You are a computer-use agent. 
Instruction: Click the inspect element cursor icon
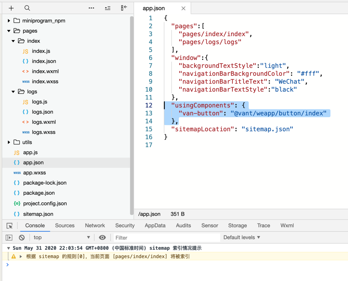point(10,226)
